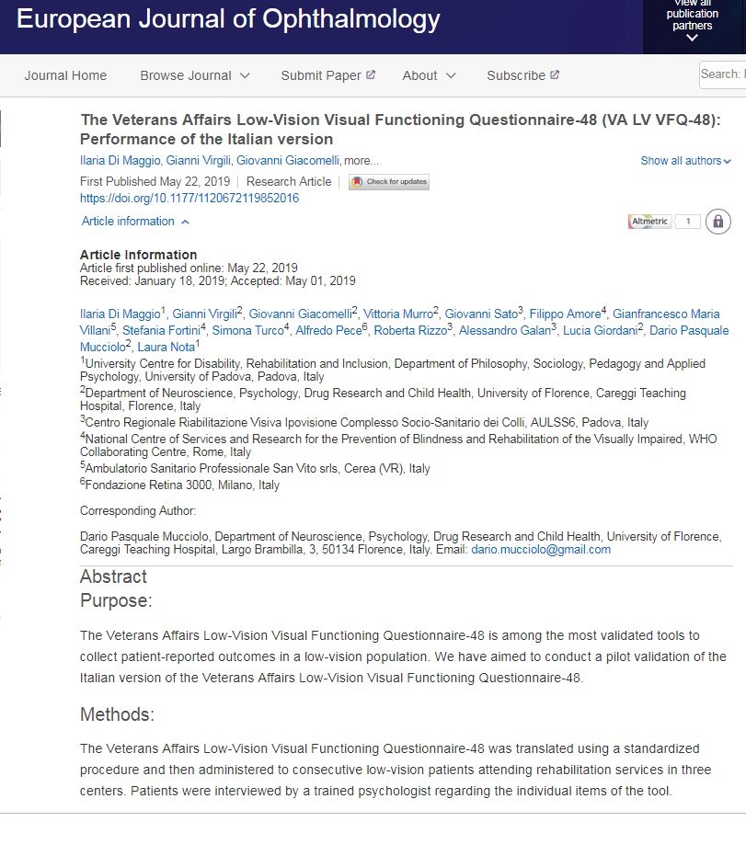Open the DOI link 10.1177/1120672119852016

pos(189,199)
